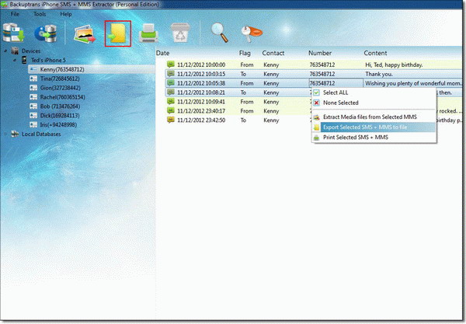This screenshot has height=324, width=466.
Task: Open the Help menu
Action: (x=66, y=14)
